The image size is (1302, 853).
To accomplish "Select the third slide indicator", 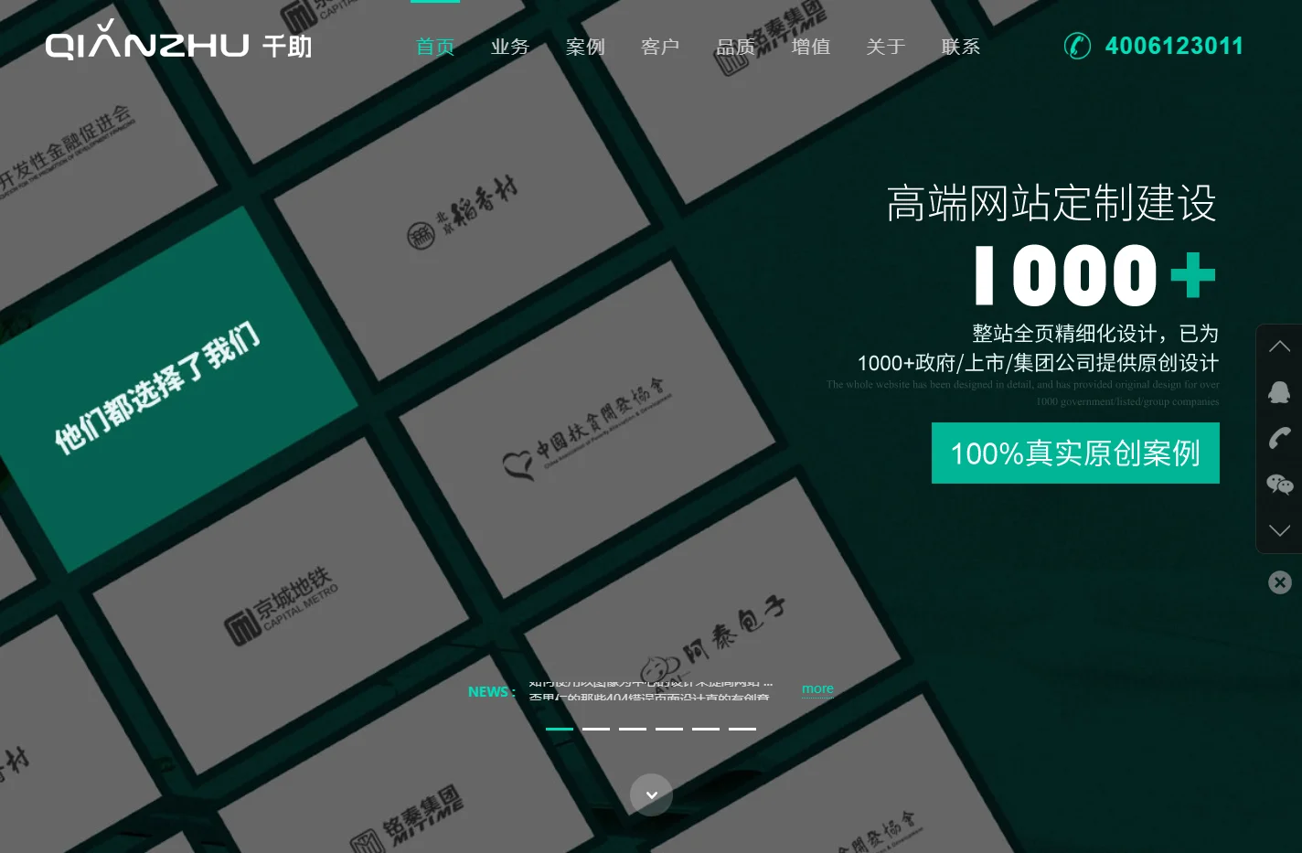I will click(633, 729).
